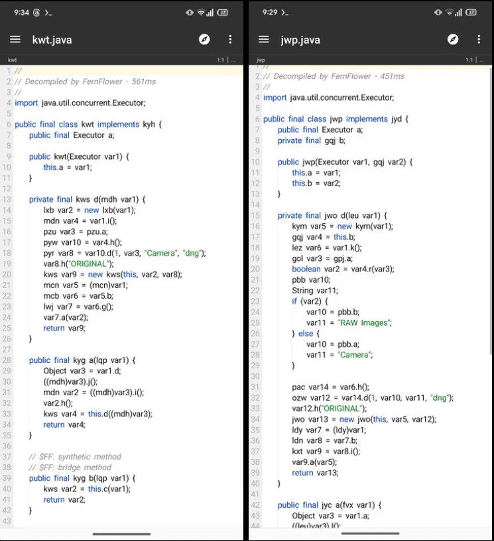Open three-dot overflow menu in jwp.java
The height and width of the screenshot is (541, 494).
pos(479,39)
